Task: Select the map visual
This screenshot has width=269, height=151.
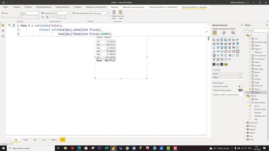Action: coord(230,47)
